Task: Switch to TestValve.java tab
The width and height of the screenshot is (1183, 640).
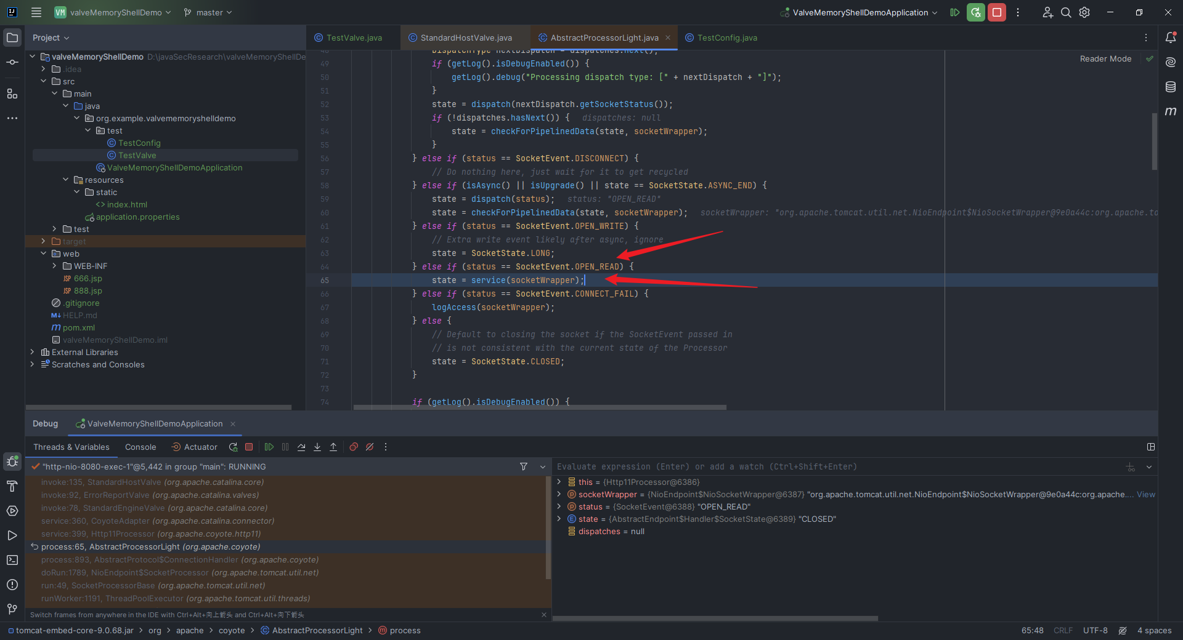Action: point(353,38)
